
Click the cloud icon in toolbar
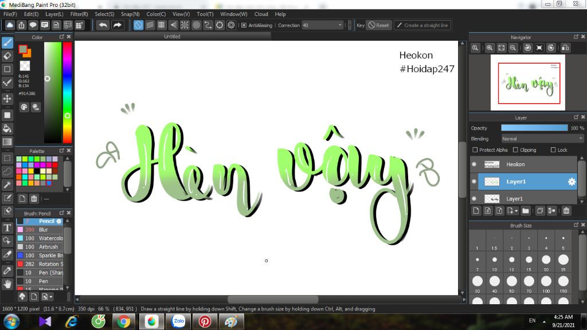(10, 25)
